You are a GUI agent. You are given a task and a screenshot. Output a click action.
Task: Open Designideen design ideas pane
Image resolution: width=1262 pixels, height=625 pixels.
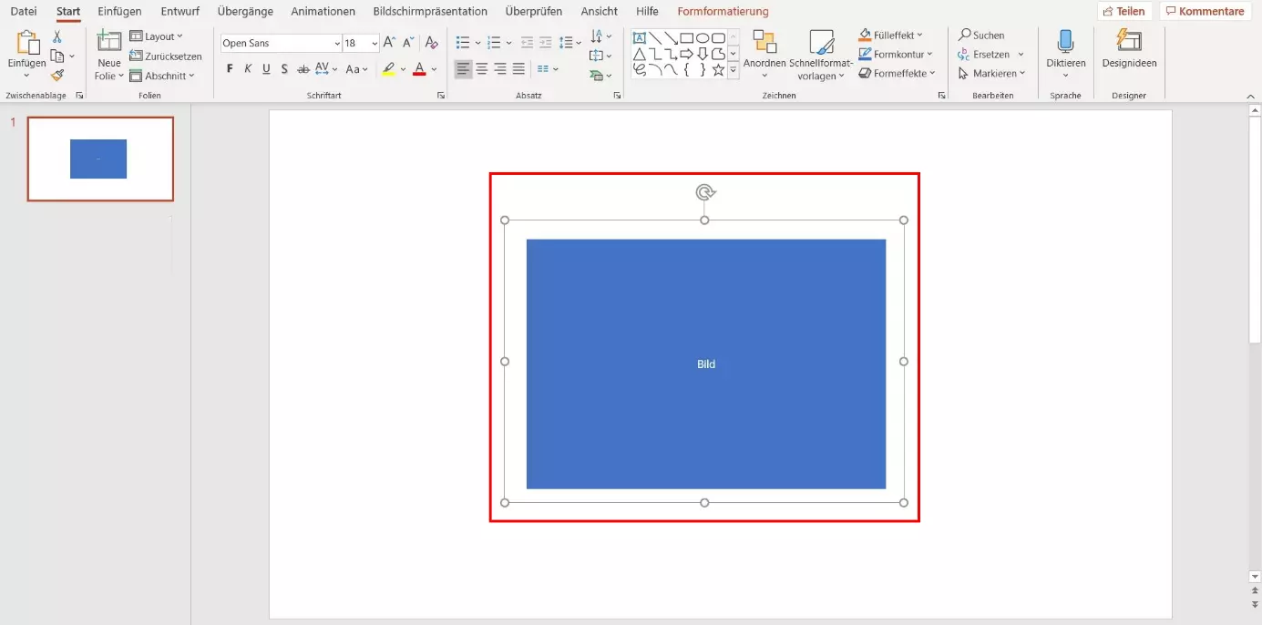pos(1129,49)
